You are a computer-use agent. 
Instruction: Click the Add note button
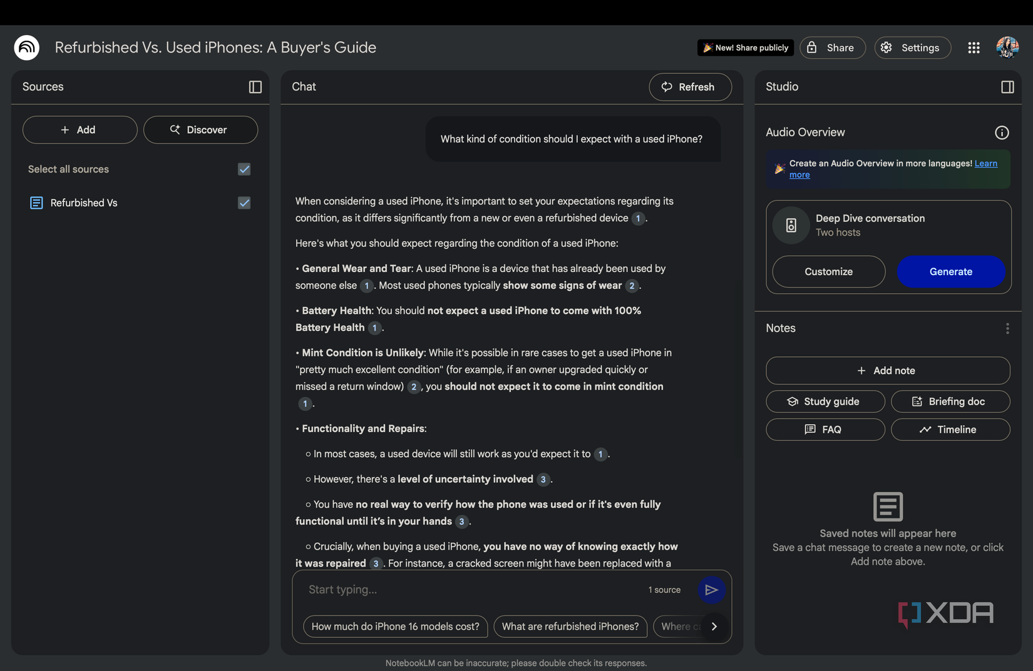888,371
